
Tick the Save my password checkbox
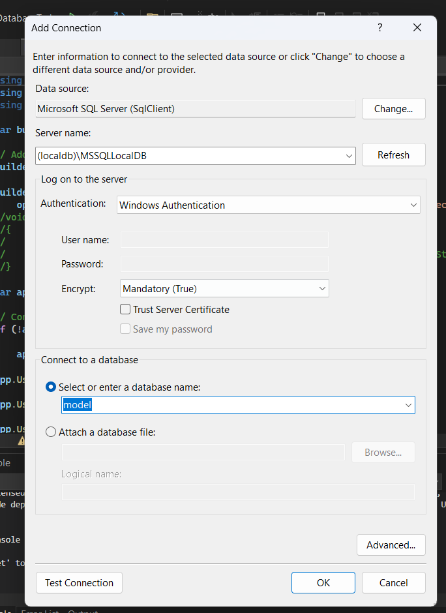pyautogui.click(x=126, y=329)
